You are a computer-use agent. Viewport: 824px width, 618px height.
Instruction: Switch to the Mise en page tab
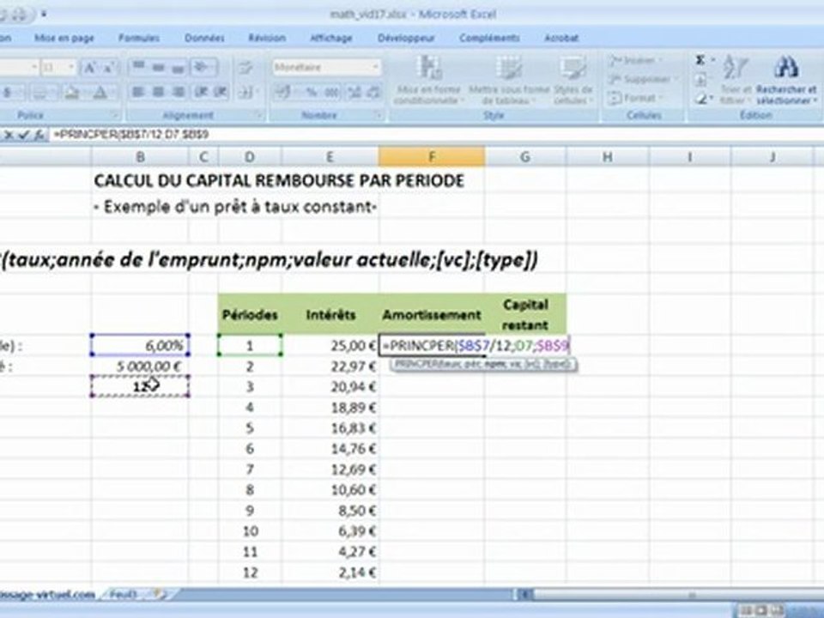[64, 38]
